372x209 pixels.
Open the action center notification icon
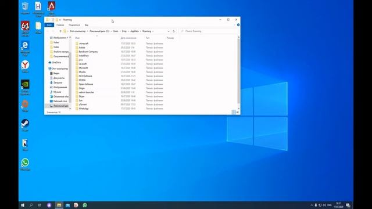(348, 205)
